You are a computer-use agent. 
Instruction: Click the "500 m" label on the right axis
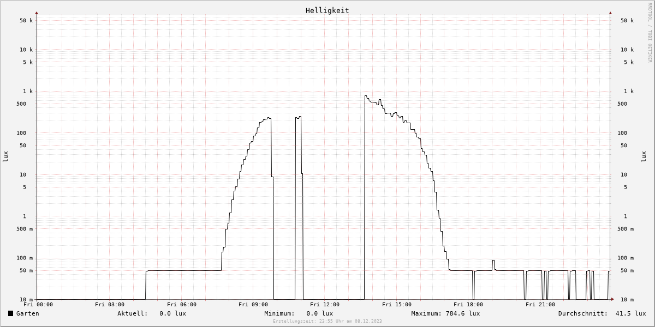626,229
